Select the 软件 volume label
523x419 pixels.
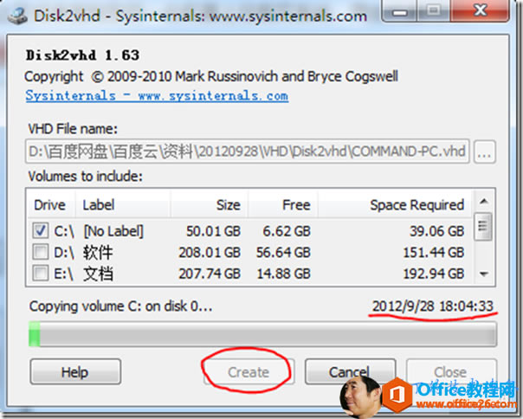tap(98, 252)
